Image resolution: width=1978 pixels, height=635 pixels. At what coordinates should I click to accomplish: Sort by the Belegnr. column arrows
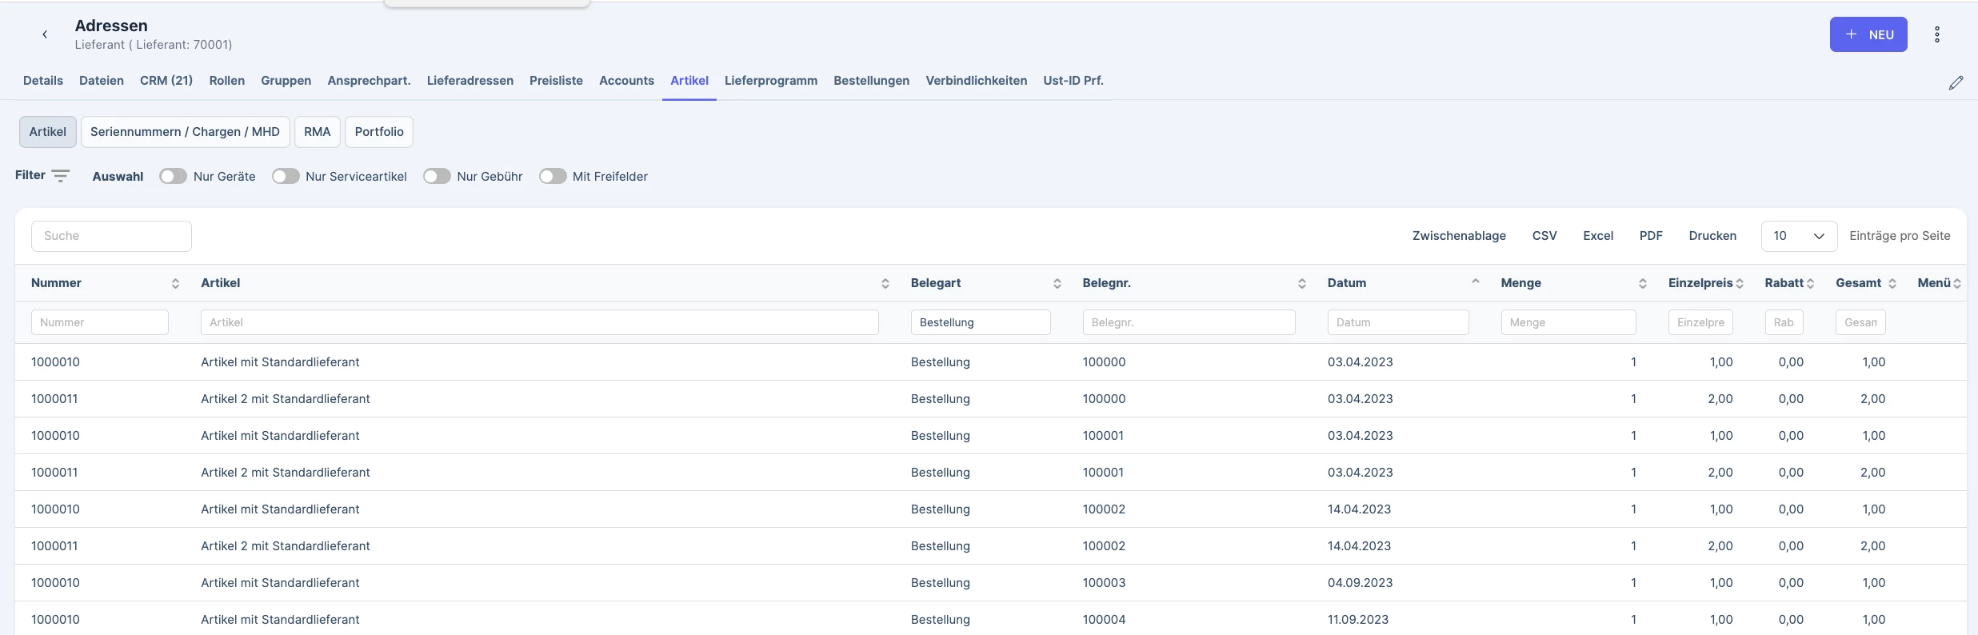click(x=1301, y=283)
